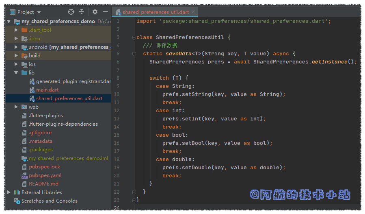Select Scratches and Consoles label
Screen dimensions: 365x214
pos(50,201)
